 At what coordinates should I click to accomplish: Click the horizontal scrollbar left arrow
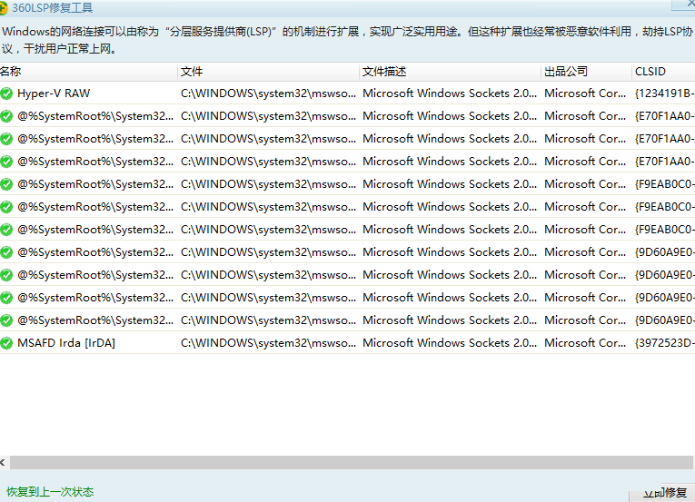(3, 463)
